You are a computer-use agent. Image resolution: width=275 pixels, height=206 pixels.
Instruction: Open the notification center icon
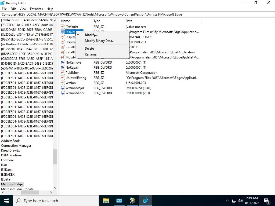266,201
